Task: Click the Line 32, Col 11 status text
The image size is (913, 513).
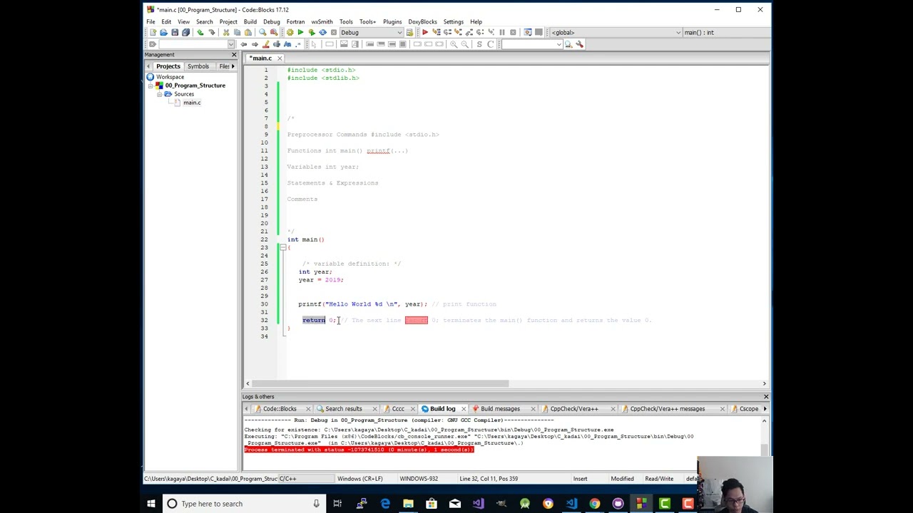Action: [x=489, y=479]
